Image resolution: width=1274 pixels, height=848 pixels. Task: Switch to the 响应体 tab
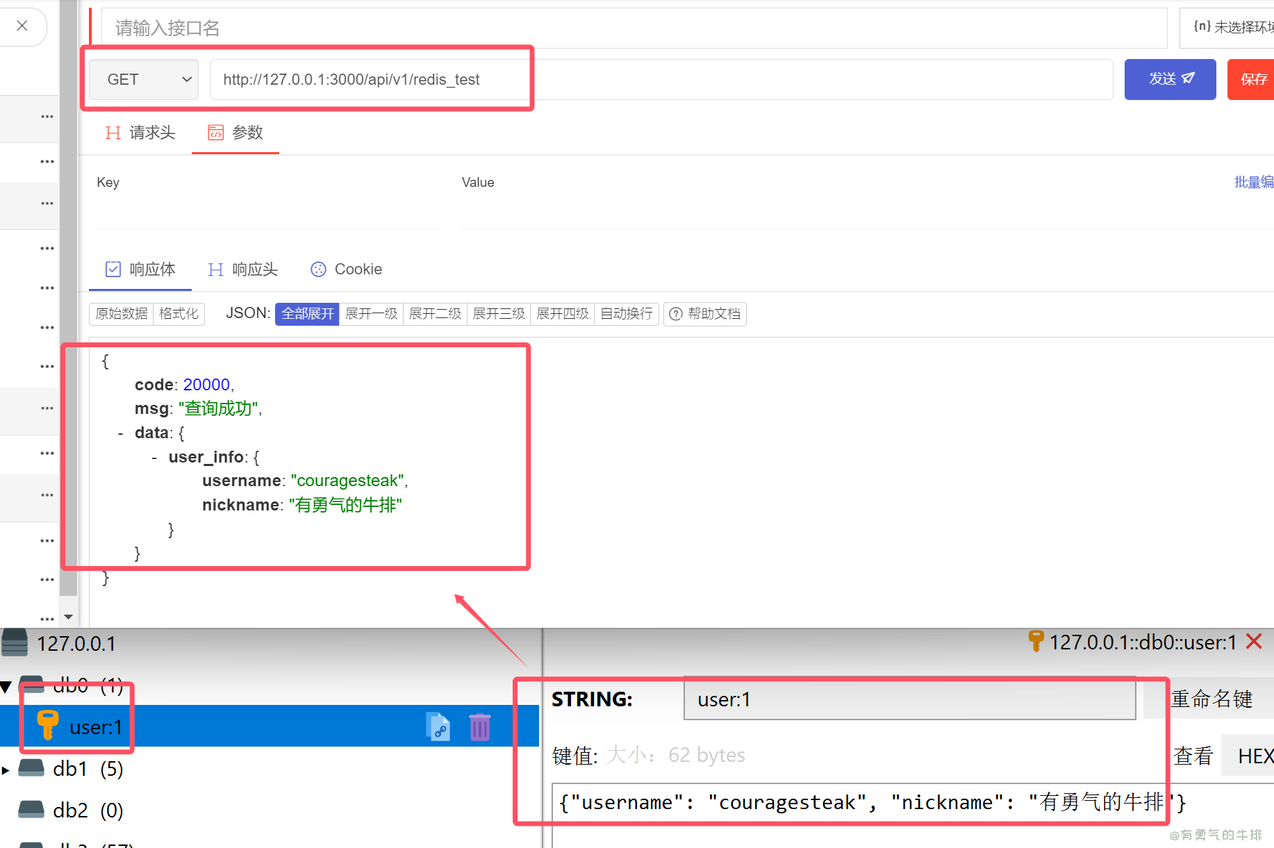(x=140, y=269)
